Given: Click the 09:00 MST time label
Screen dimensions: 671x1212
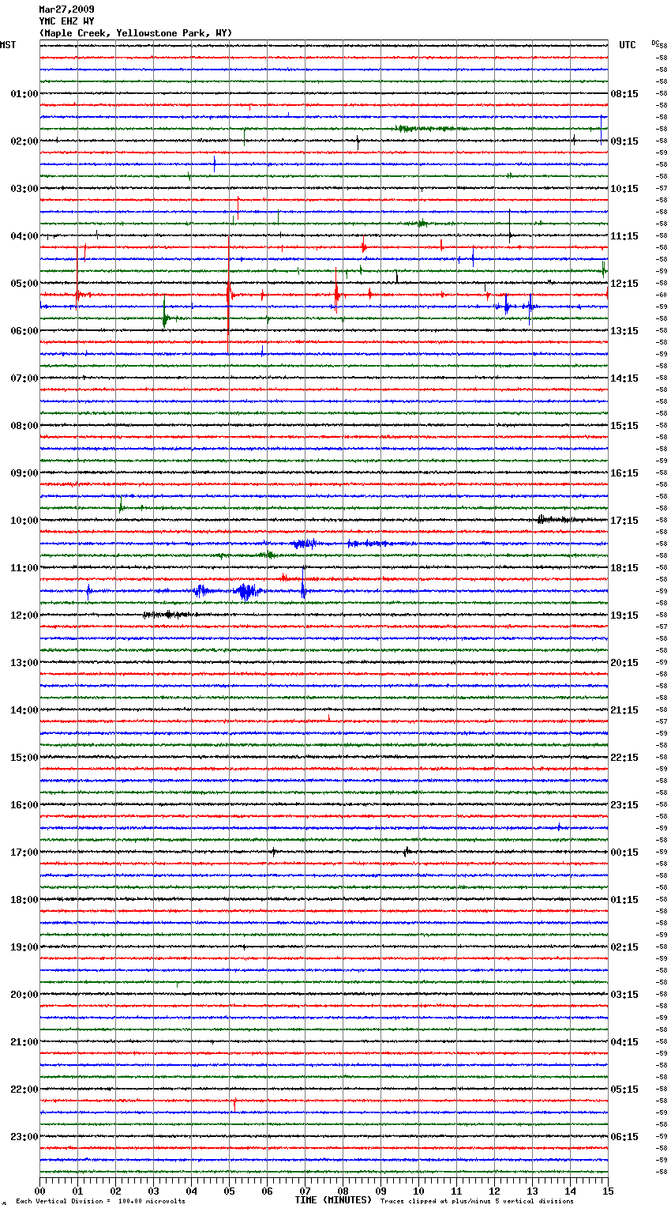Looking at the screenshot, I should tap(24, 473).
